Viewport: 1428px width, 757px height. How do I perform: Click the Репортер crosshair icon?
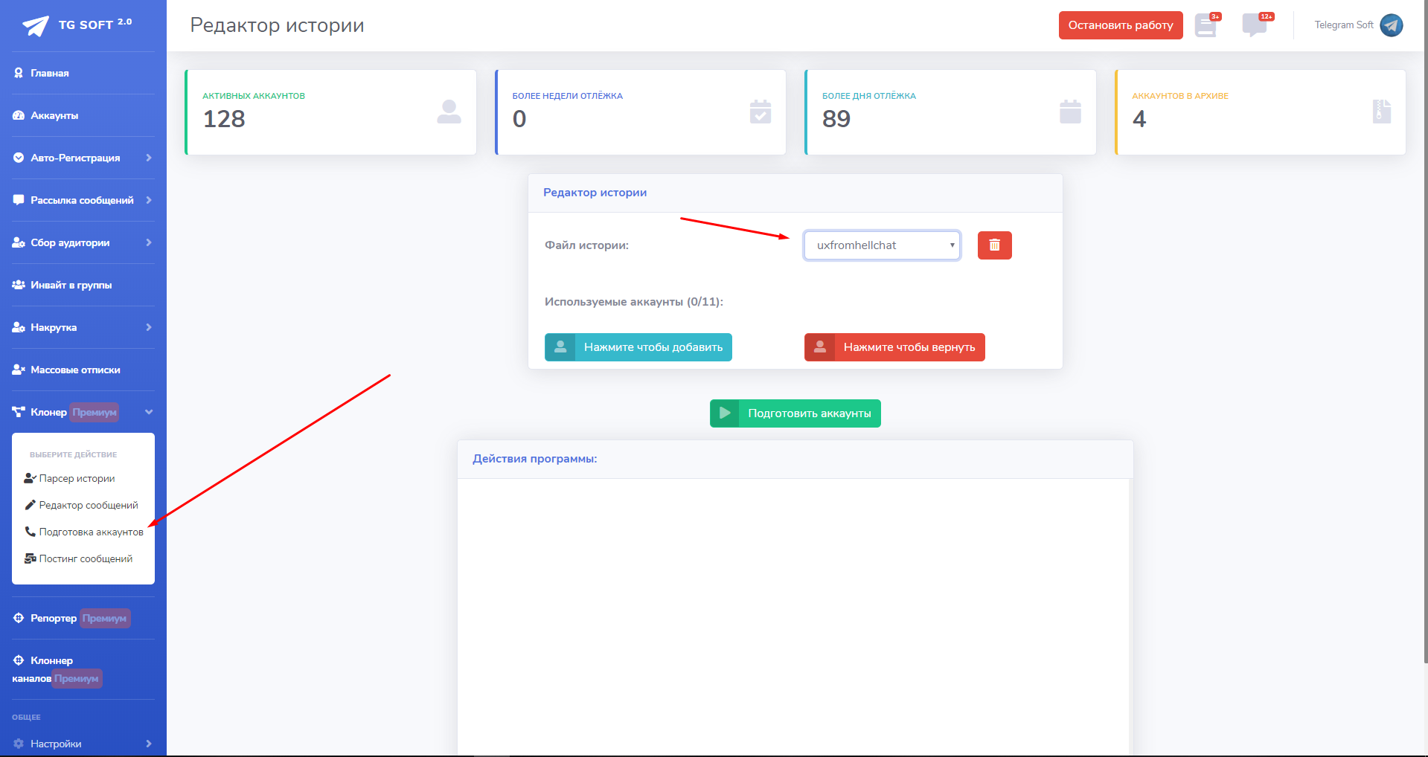[19, 618]
